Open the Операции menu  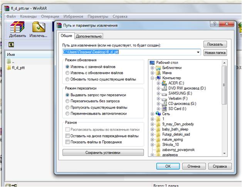click(x=50, y=16)
